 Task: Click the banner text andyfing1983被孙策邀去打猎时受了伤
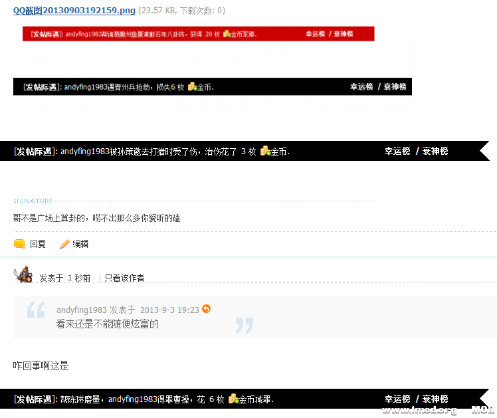tap(129, 152)
